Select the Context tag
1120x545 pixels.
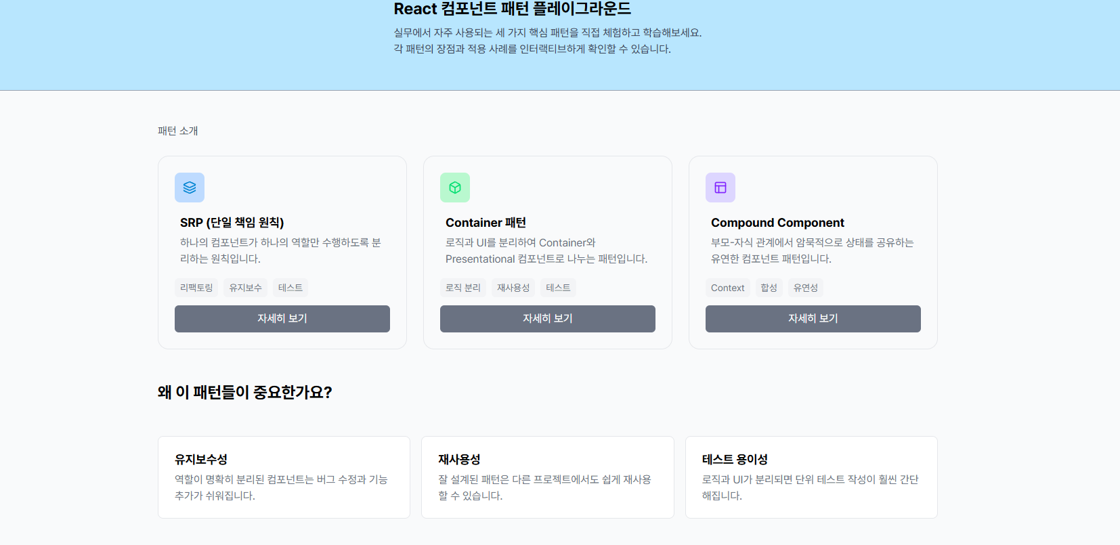coord(728,288)
